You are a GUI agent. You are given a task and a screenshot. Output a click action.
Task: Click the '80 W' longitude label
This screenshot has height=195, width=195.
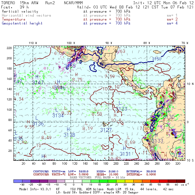[147, 43]
